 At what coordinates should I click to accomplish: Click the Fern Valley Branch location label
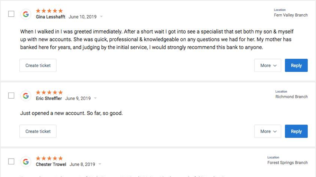290,15
